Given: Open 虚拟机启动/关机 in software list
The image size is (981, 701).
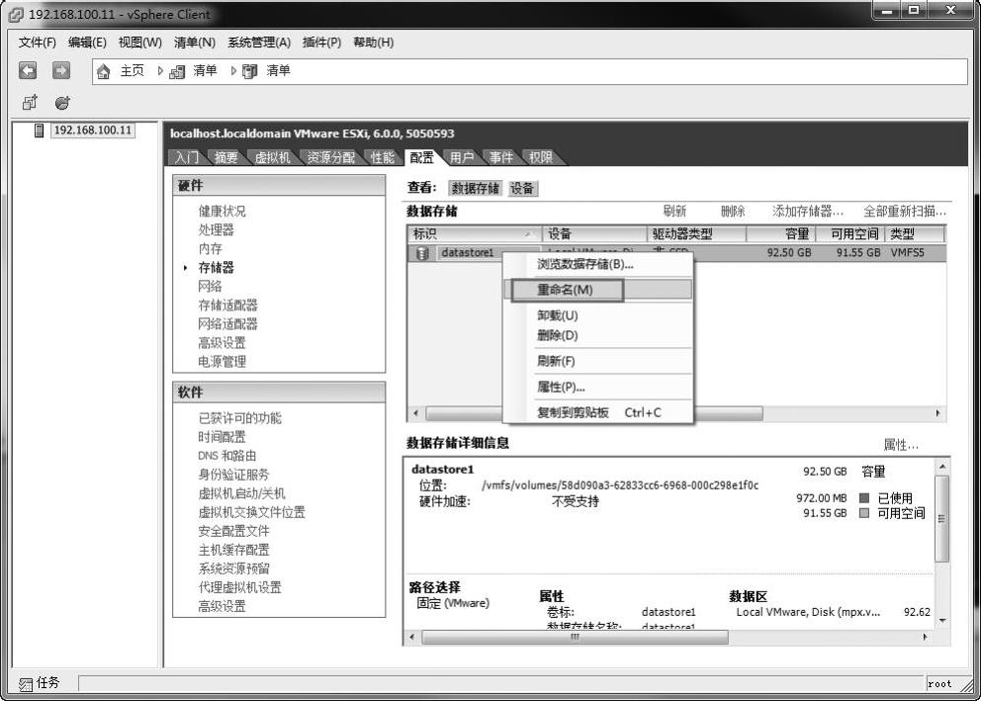Looking at the screenshot, I should (241, 492).
